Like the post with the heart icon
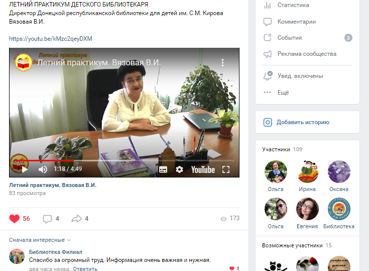369x271 pixels. tap(15, 219)
